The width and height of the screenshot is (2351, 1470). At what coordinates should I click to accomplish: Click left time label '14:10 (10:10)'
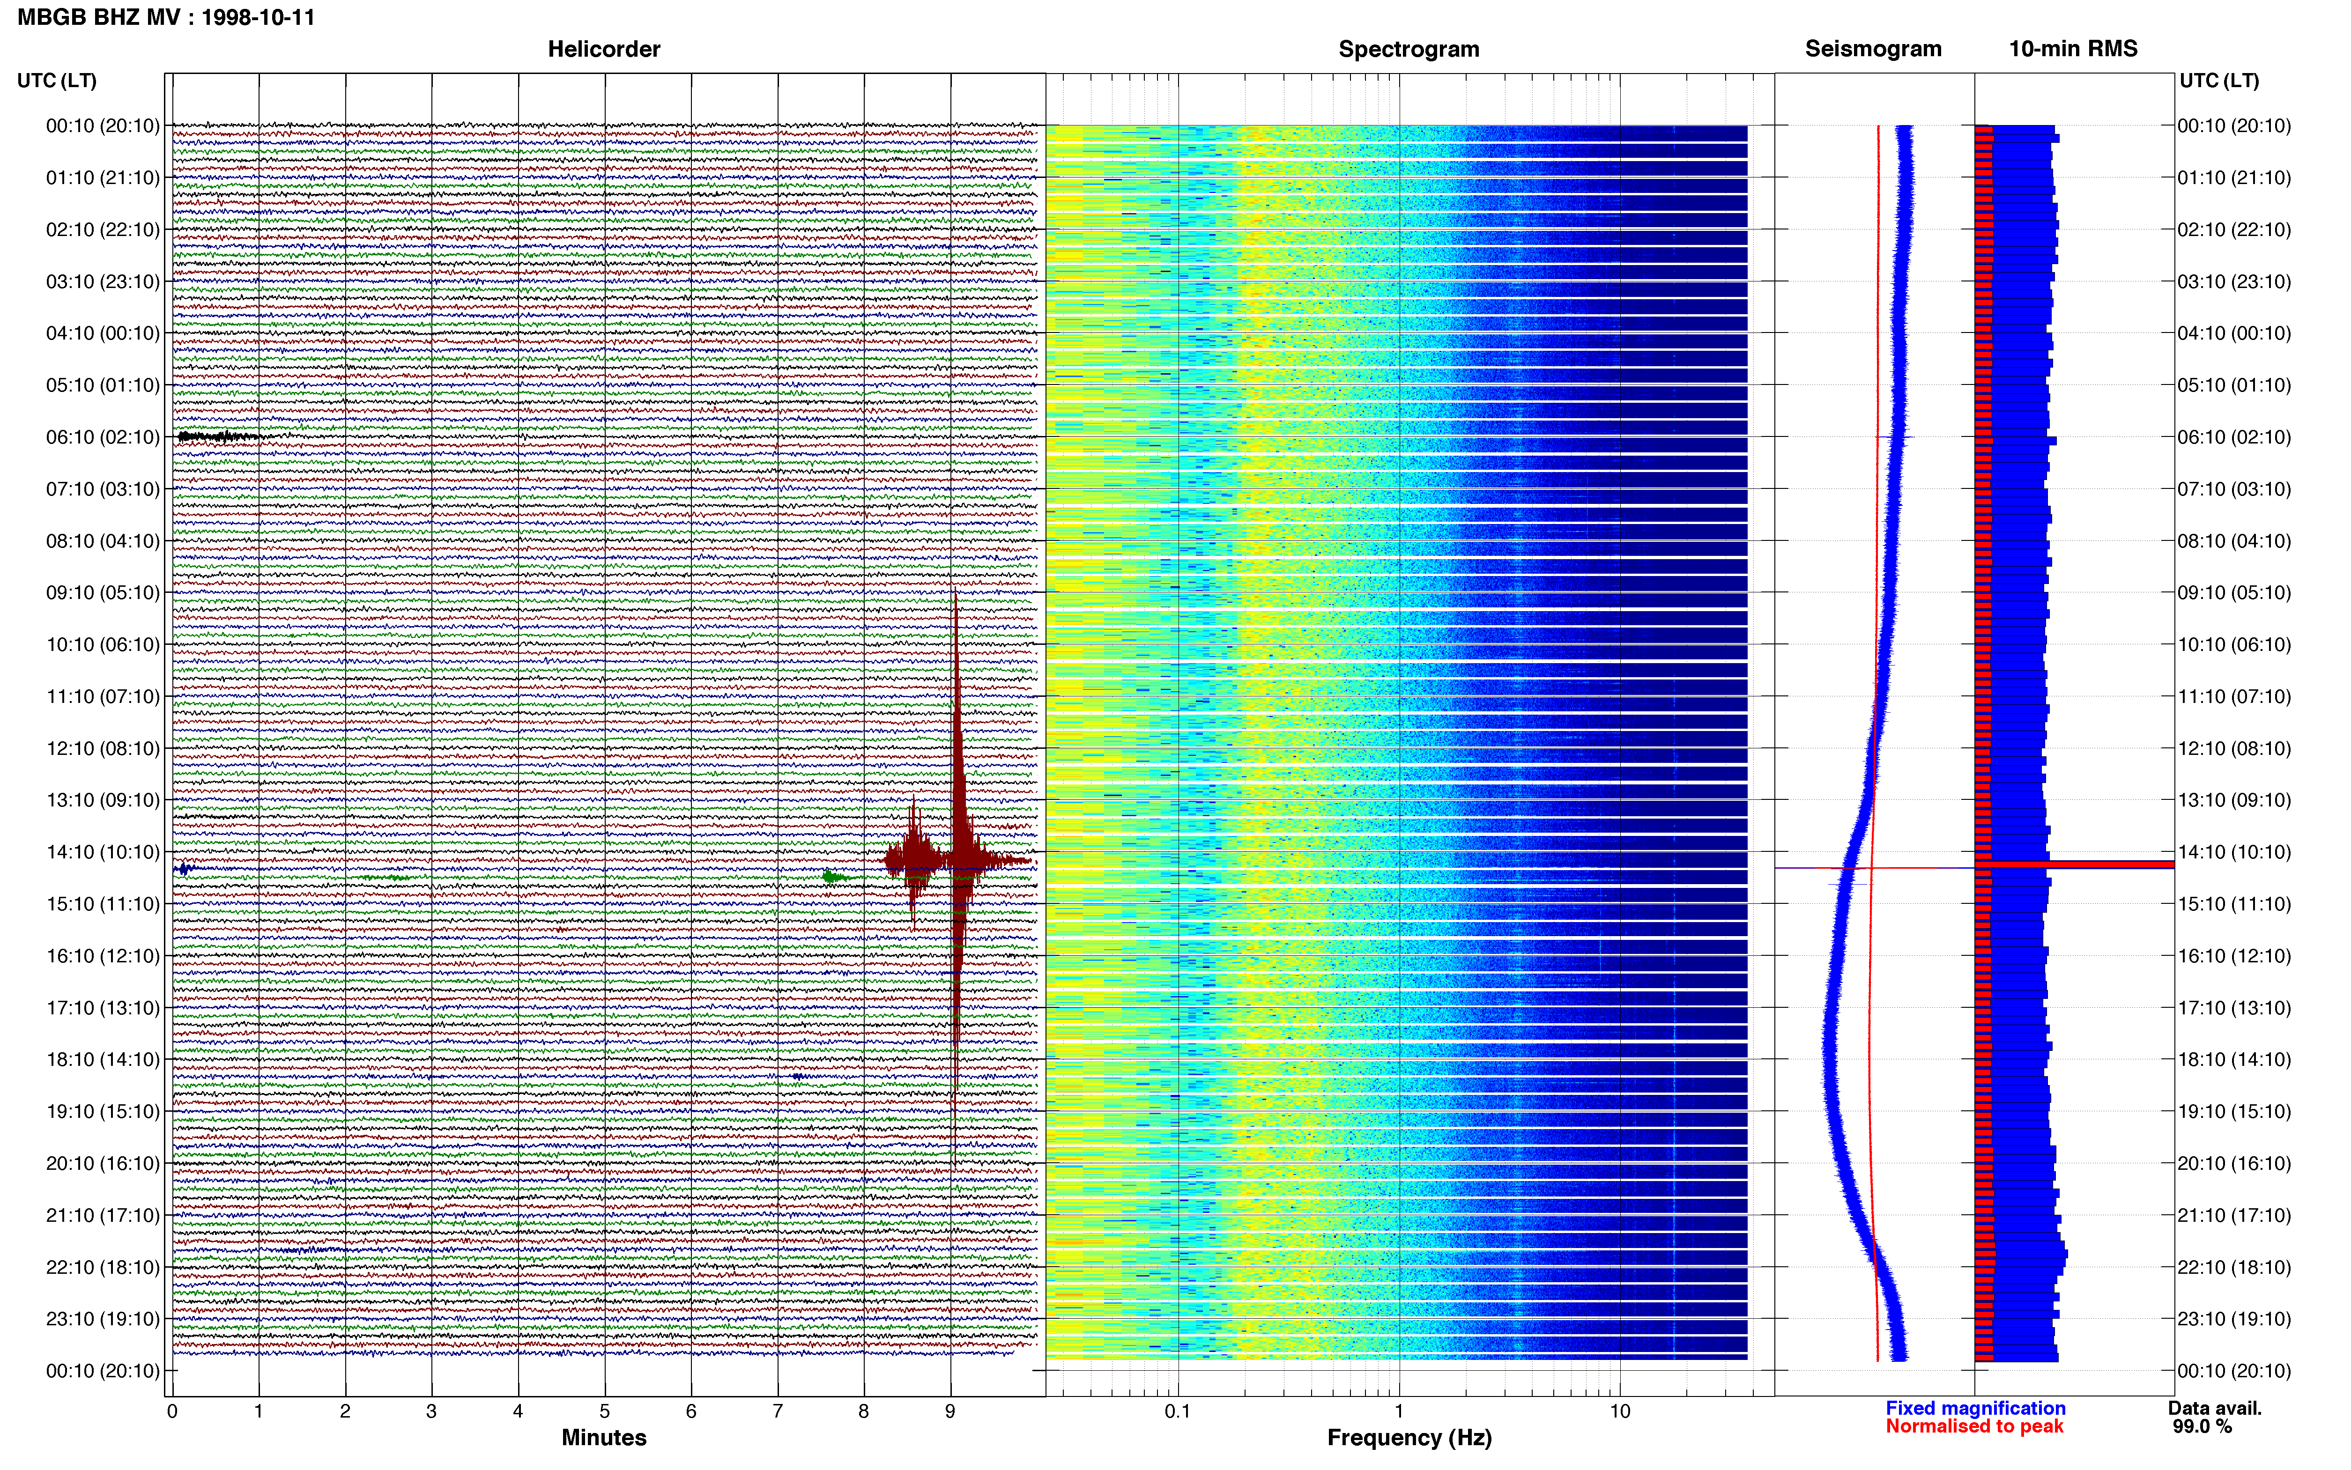point(103,853)
